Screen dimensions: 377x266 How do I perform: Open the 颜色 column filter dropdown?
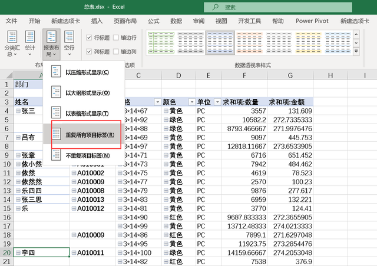tap(192, 102)
